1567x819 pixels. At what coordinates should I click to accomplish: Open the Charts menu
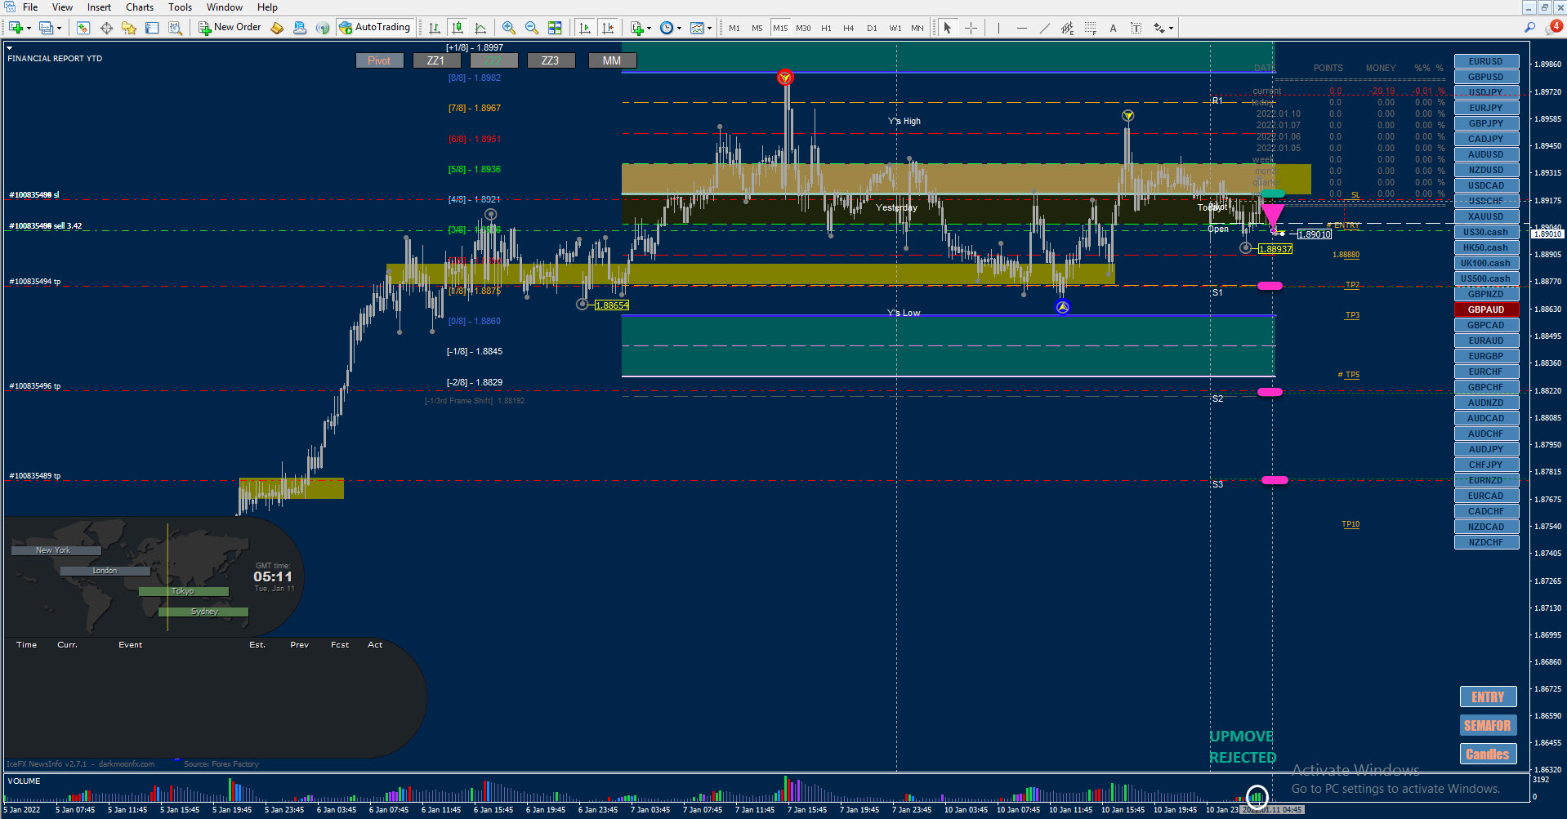pyautogui.click(x=140, y=7)
